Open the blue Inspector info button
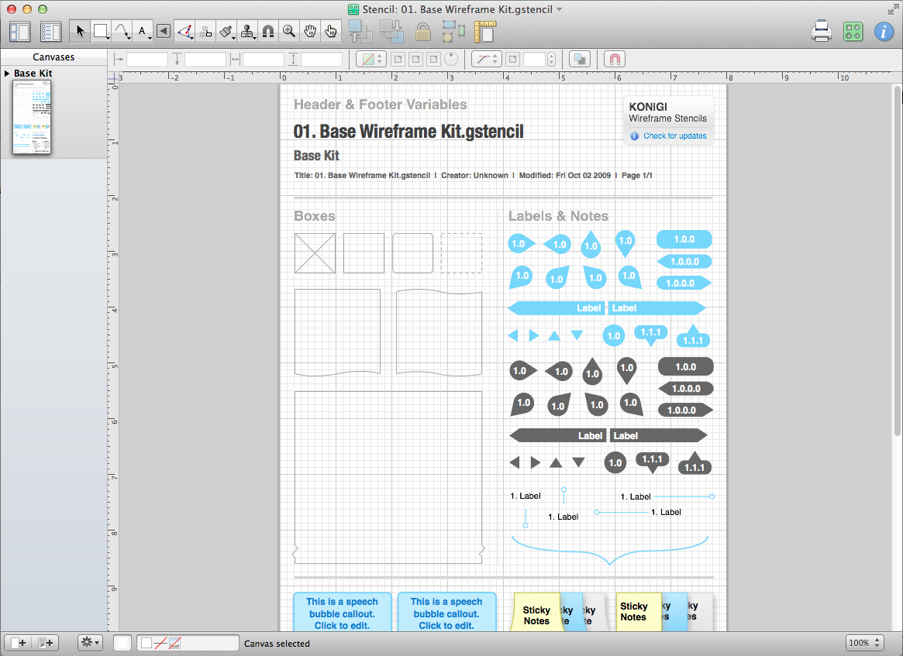This screenshot has height=656, width=903. coord(884,32)
